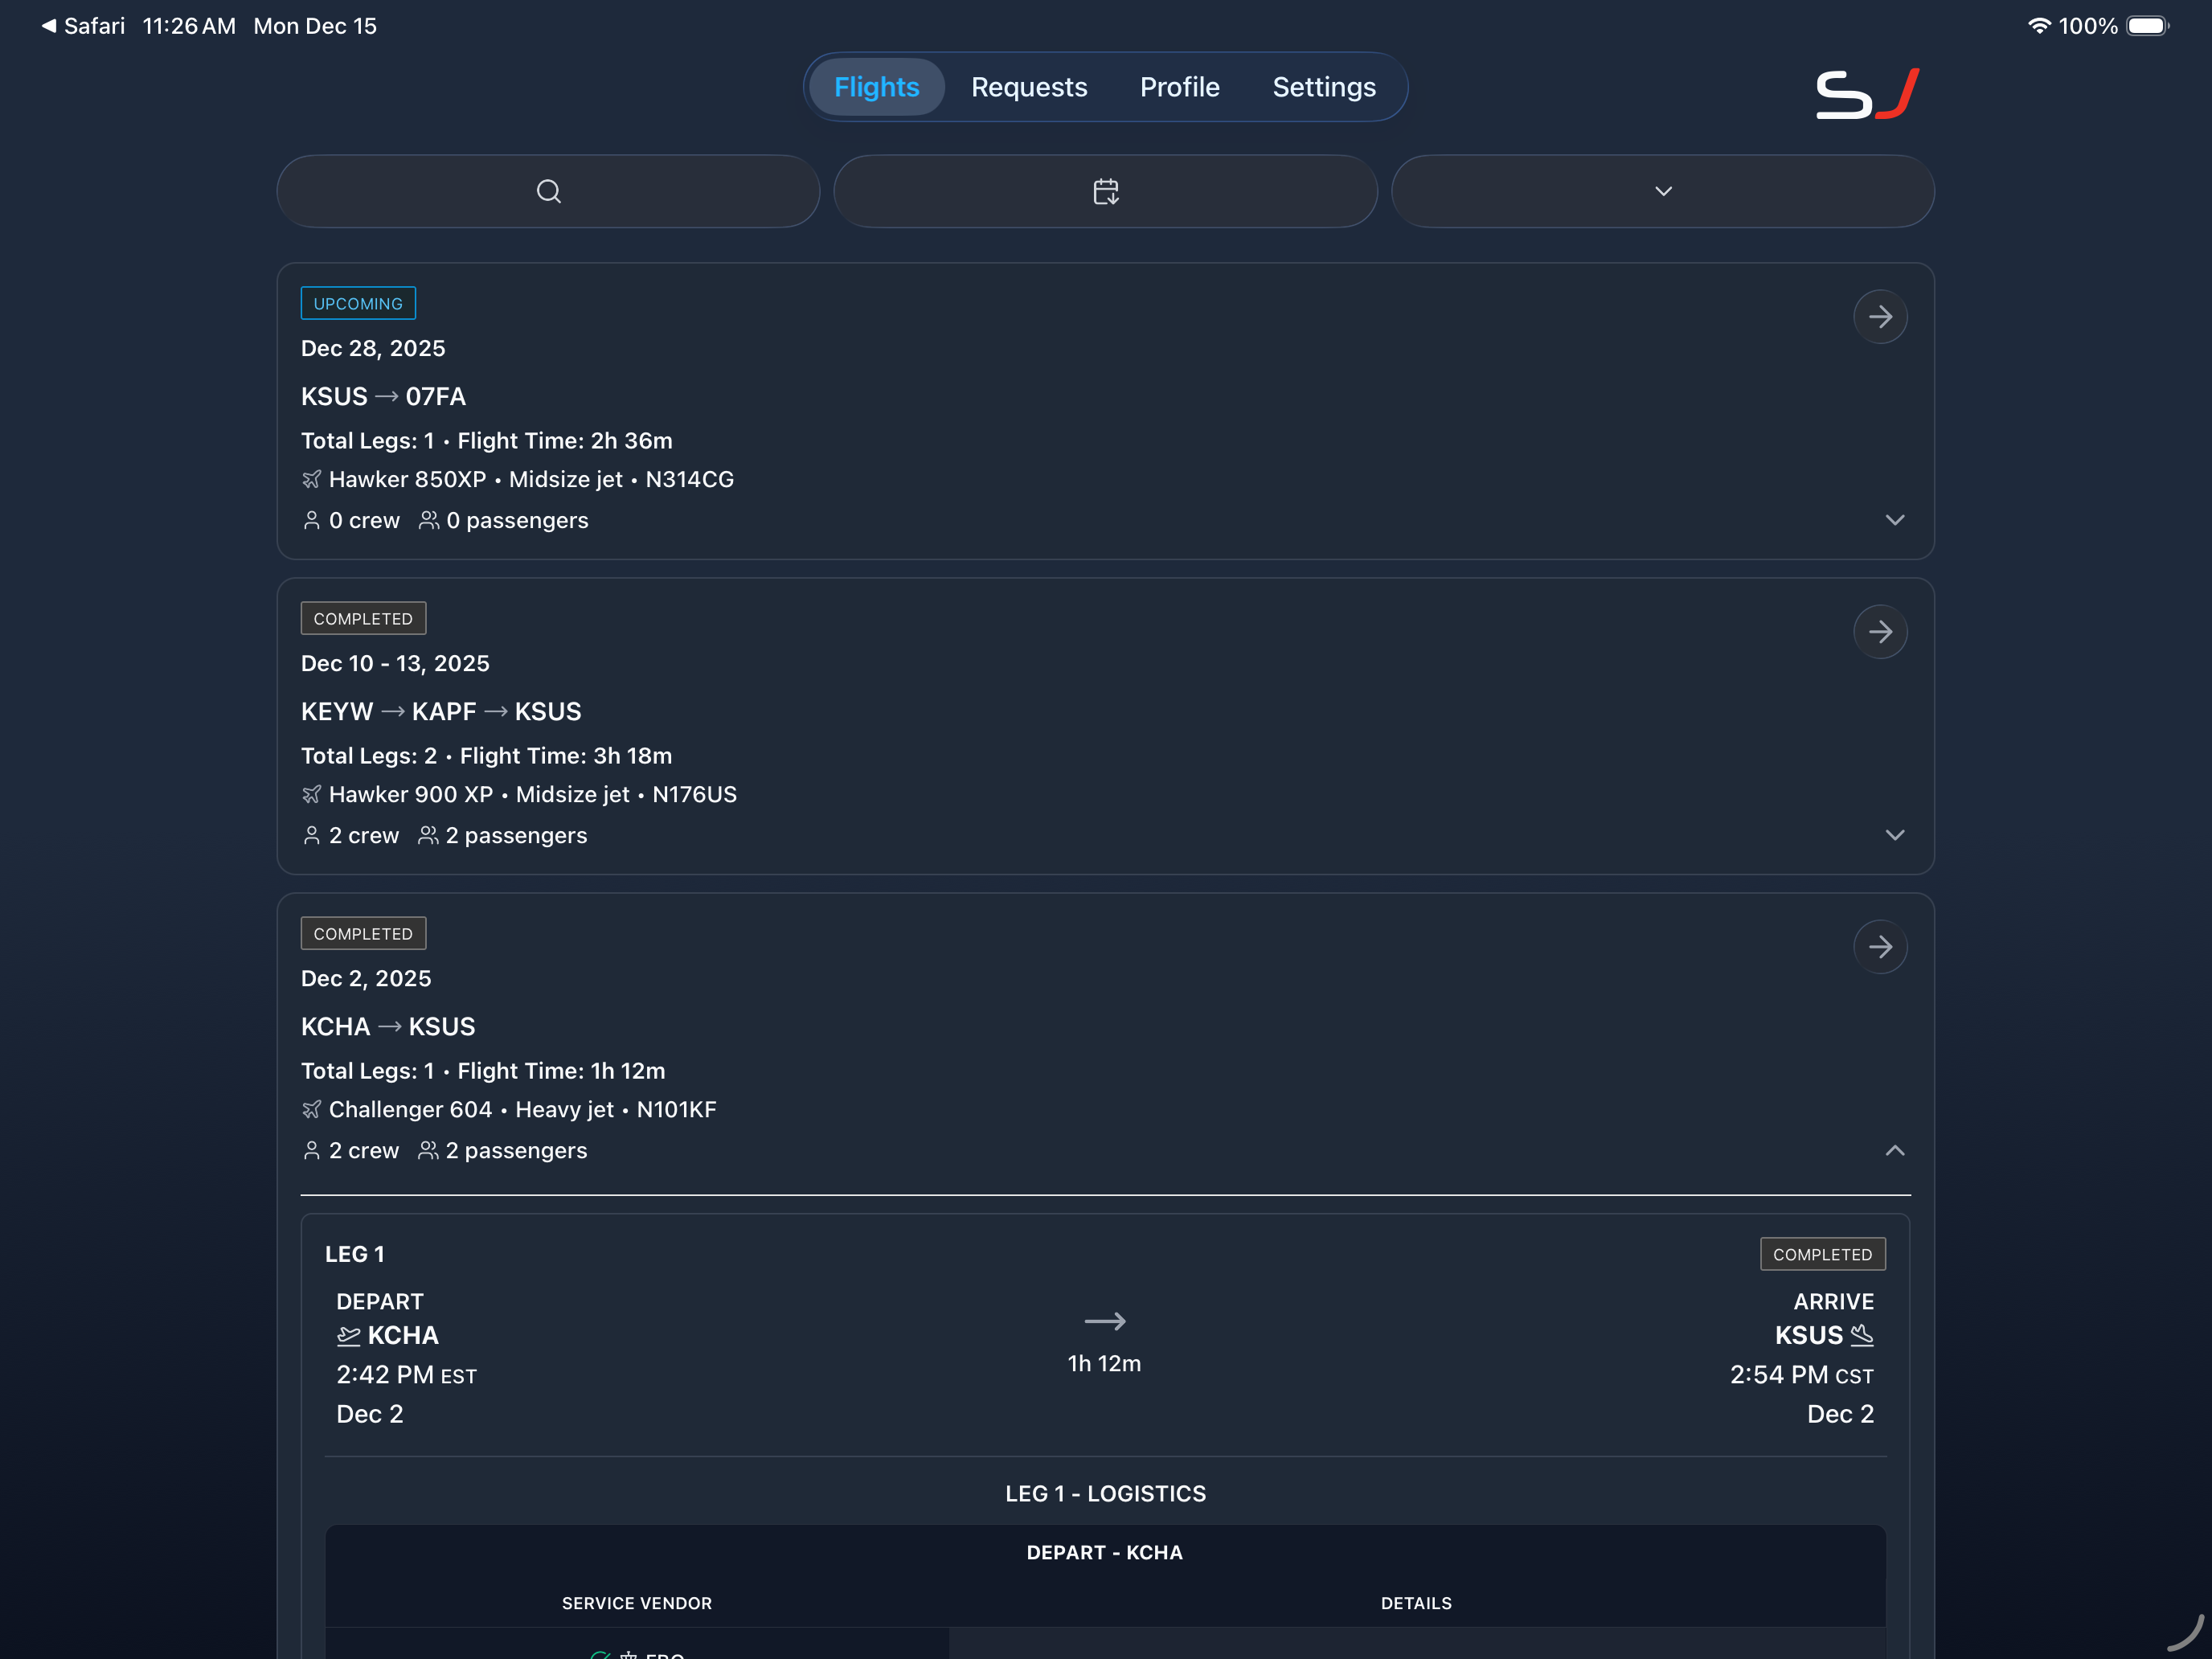Click passengers icon on Challenger 604 flight
This screenshot has width=2212, height=1659.
pyautogui.click(x=428, y=1151)
